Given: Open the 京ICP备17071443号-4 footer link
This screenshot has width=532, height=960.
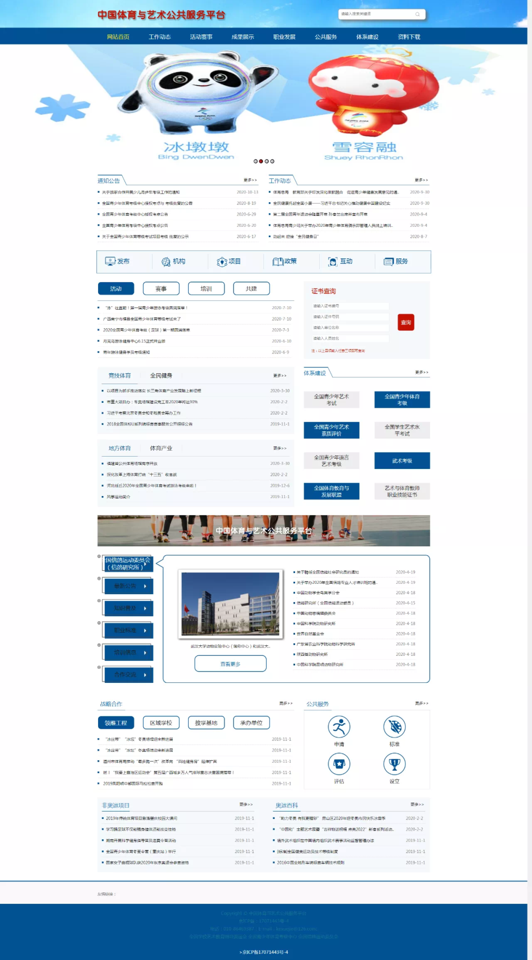Looking at the screenshot, I should tap(264, 952).
